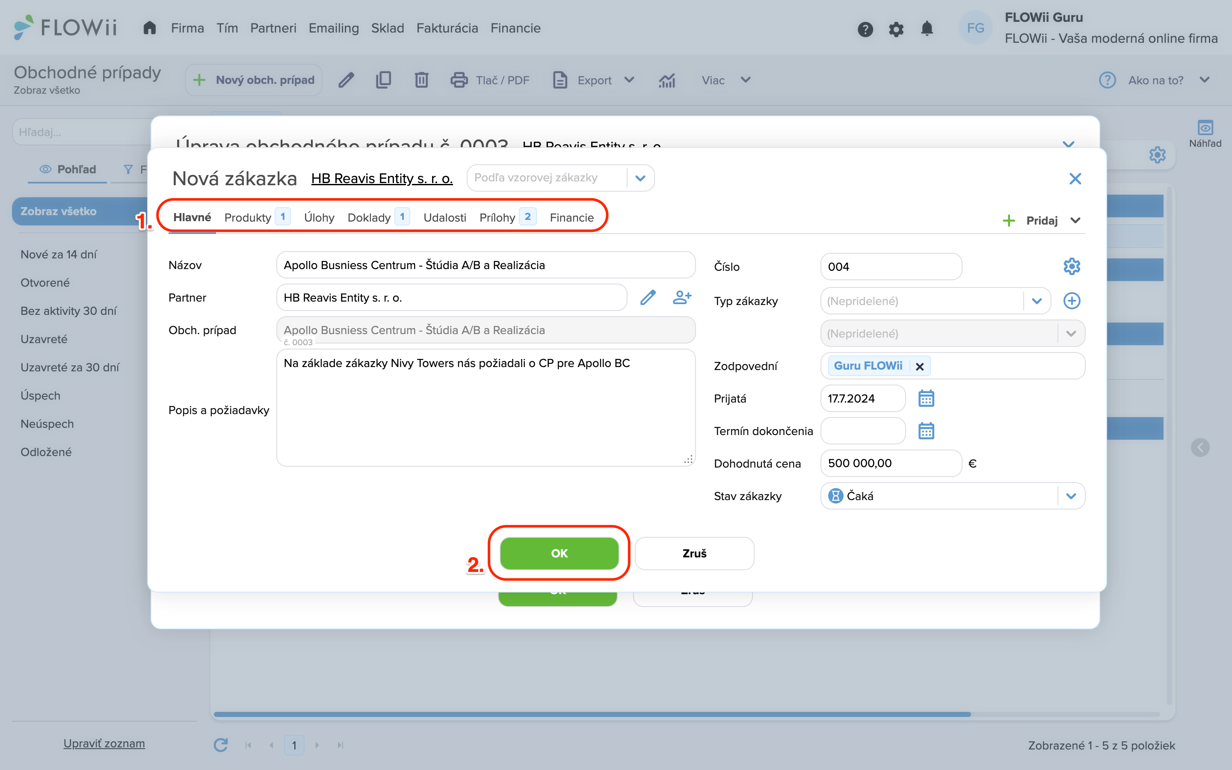1232x770 pixels.
Task: Add new order type with plus circle icon
Action: [1072, 300]
